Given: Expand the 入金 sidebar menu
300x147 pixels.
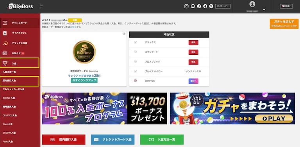Looking at the screenshot, I should 20,63.
